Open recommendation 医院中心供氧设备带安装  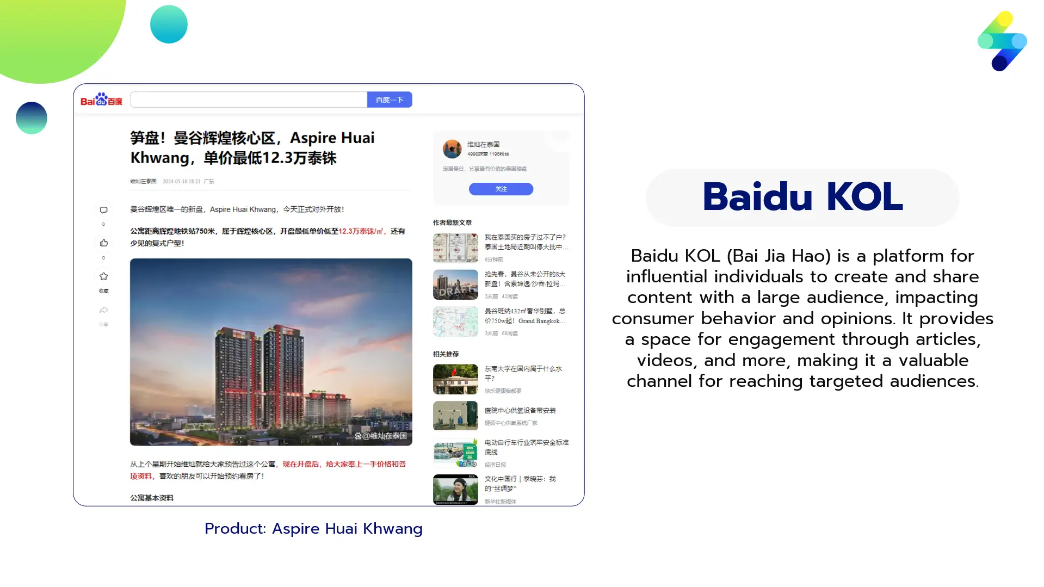(520, 411)
